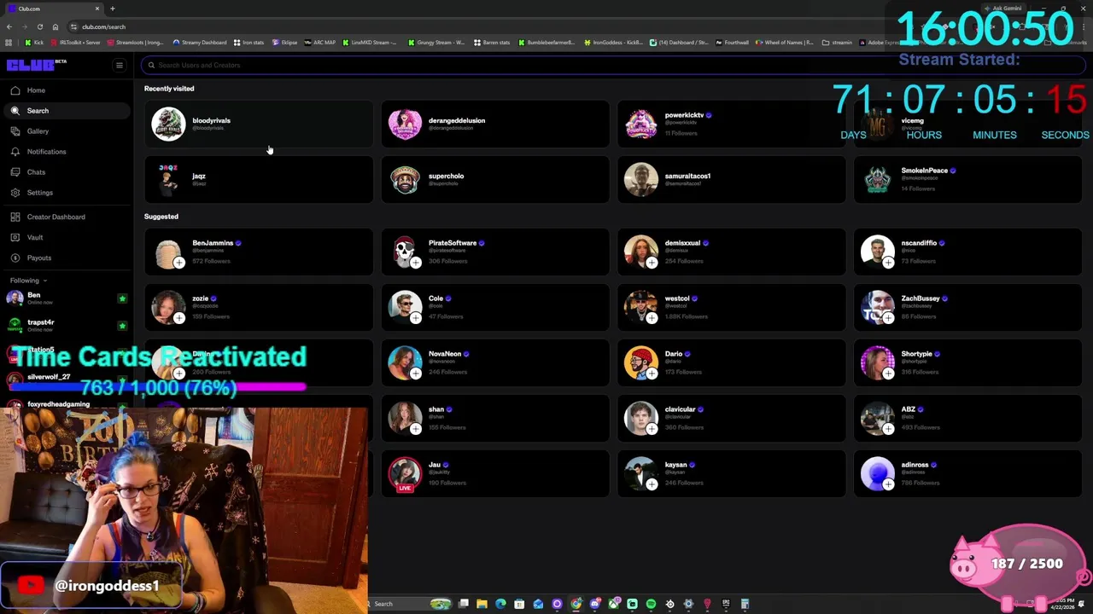This screenshot has height=614, width=1093.
Task: Open the jaqz recently visited card
Action: (258, 180)
